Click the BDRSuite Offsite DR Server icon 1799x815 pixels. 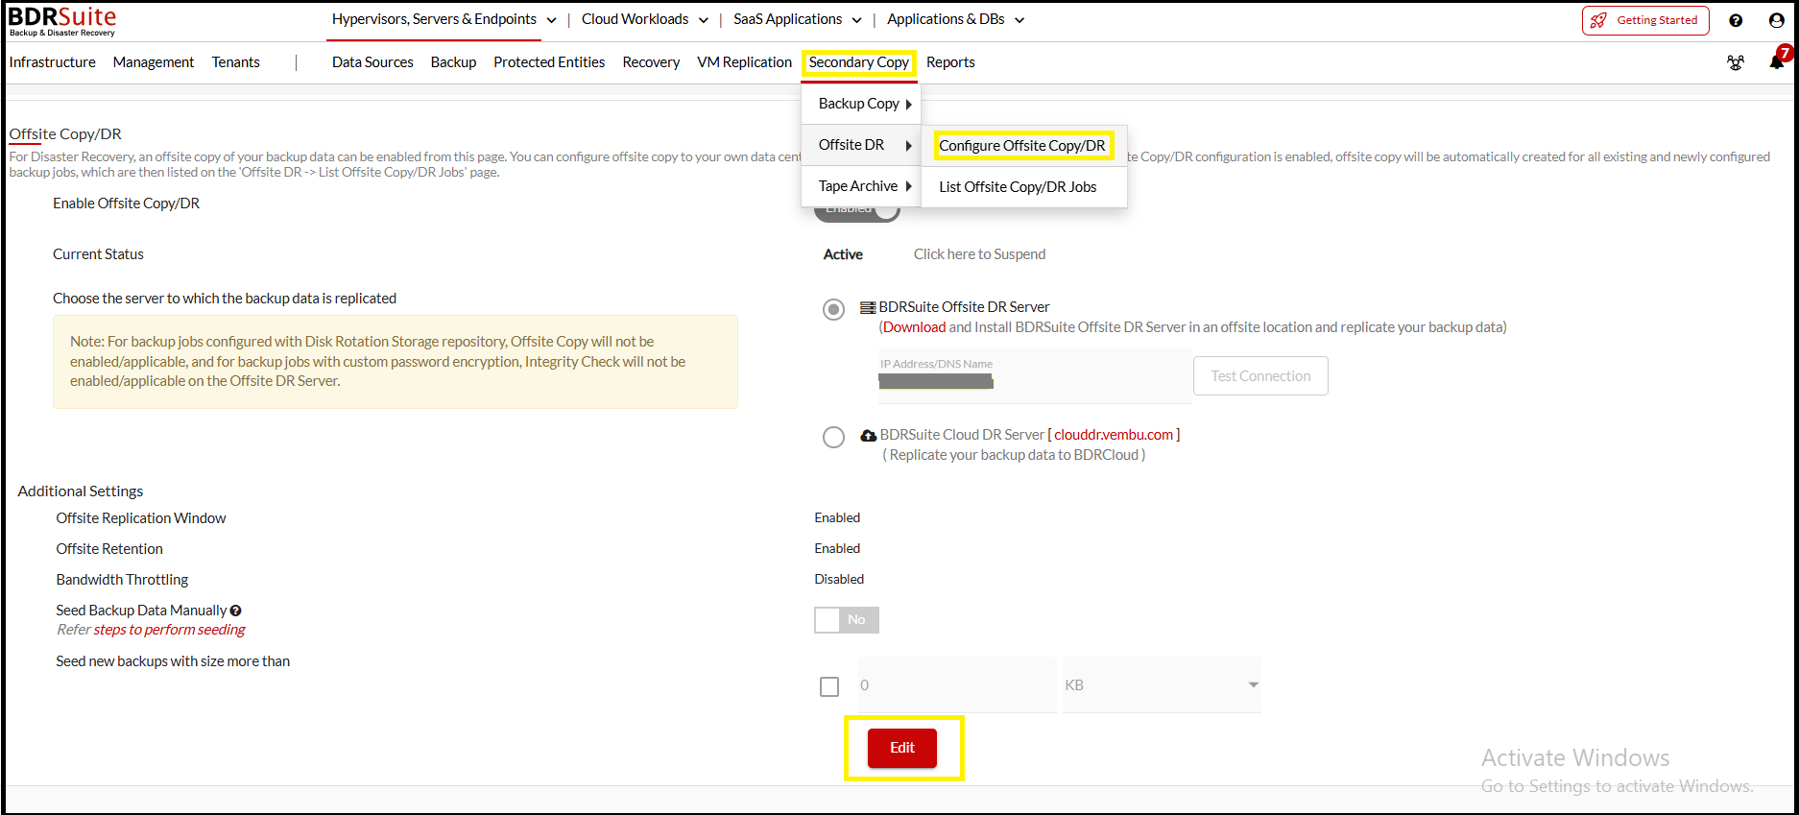click(868, 307)
